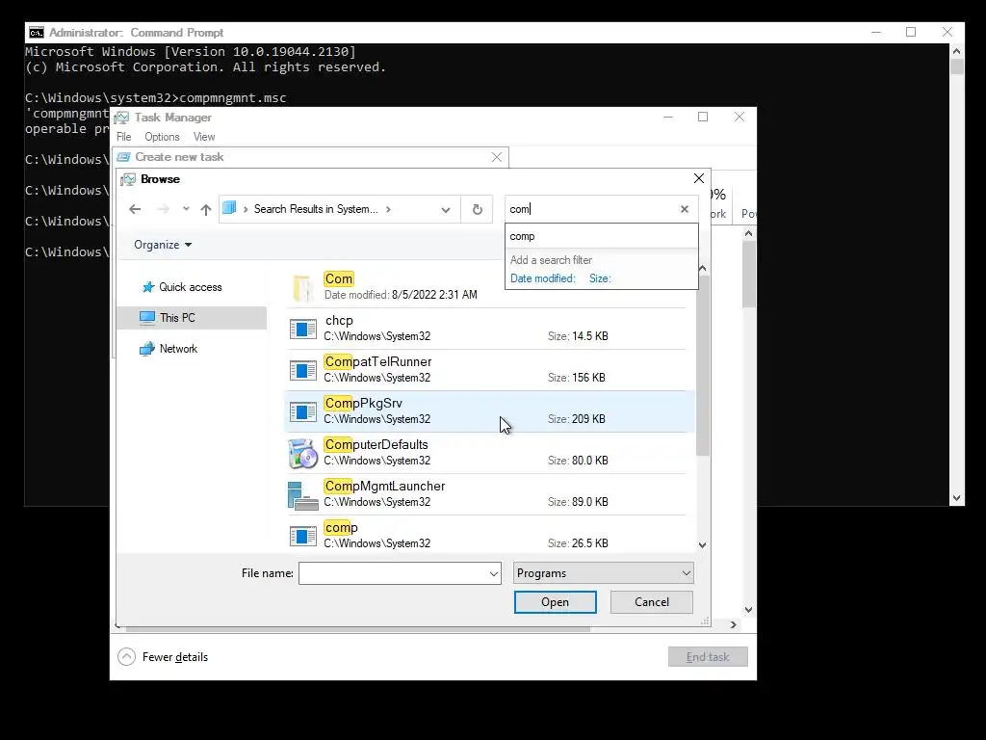Image resolution: width=986 pixels, height=740 pixels.
Task: Select Network in the navigation pane
Action: (178, 349)
